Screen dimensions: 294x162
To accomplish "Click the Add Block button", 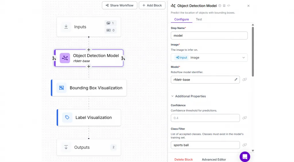I will pyautogui.click(x=152, y=5).
